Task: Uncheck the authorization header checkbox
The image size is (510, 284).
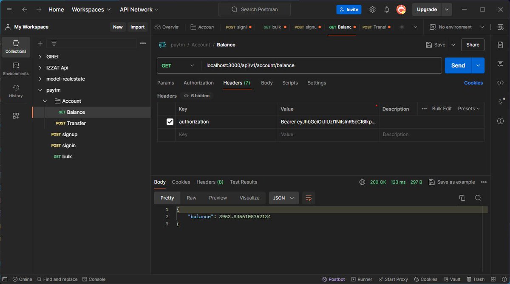Action: (x=170, y=122)
